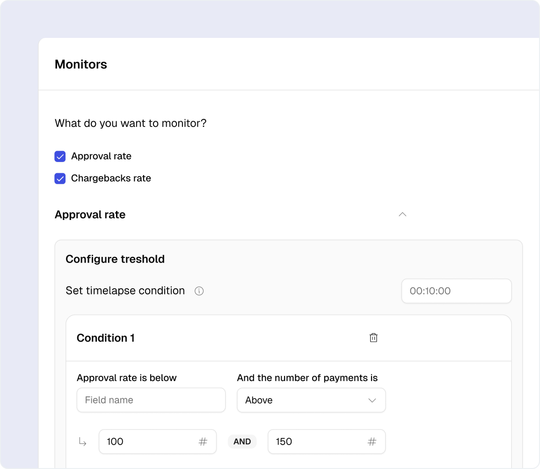Open the Above payments dropdown
This screenshot has width=540, height=469.
[311, 400]
